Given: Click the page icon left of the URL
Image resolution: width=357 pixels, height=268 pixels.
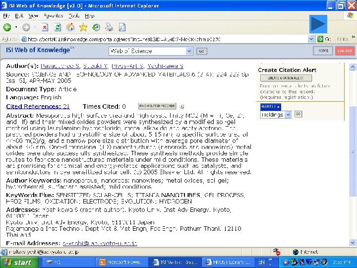Looking at the screenshot, I should coord(24,39).
